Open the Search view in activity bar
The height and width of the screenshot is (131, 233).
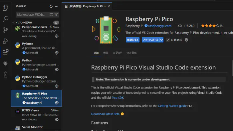click(x=6, y=19)
